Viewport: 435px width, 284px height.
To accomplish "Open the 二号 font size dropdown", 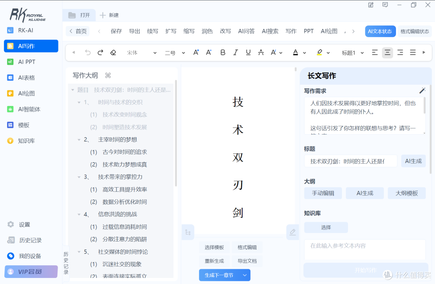I will click(x=175, y=53).
